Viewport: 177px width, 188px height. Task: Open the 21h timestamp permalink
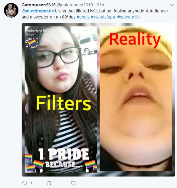point(100,5)
